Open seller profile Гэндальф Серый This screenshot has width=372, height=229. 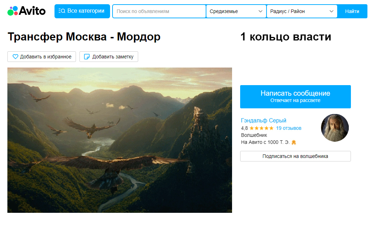264,120
